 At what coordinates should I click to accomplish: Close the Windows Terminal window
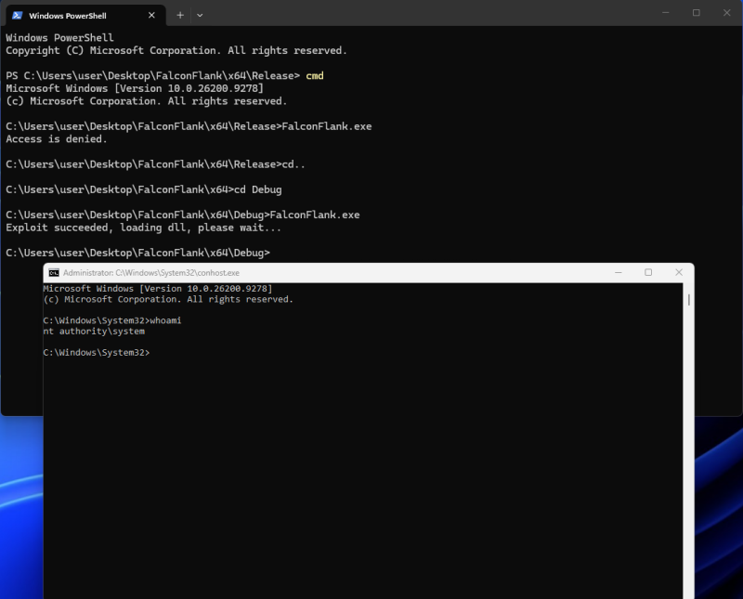(726, 13)
